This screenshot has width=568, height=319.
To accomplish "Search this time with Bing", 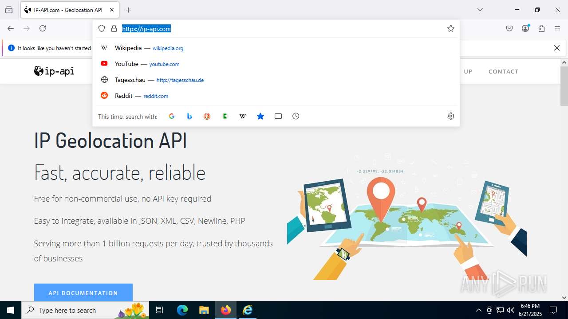I will click(x=189, y=116).
